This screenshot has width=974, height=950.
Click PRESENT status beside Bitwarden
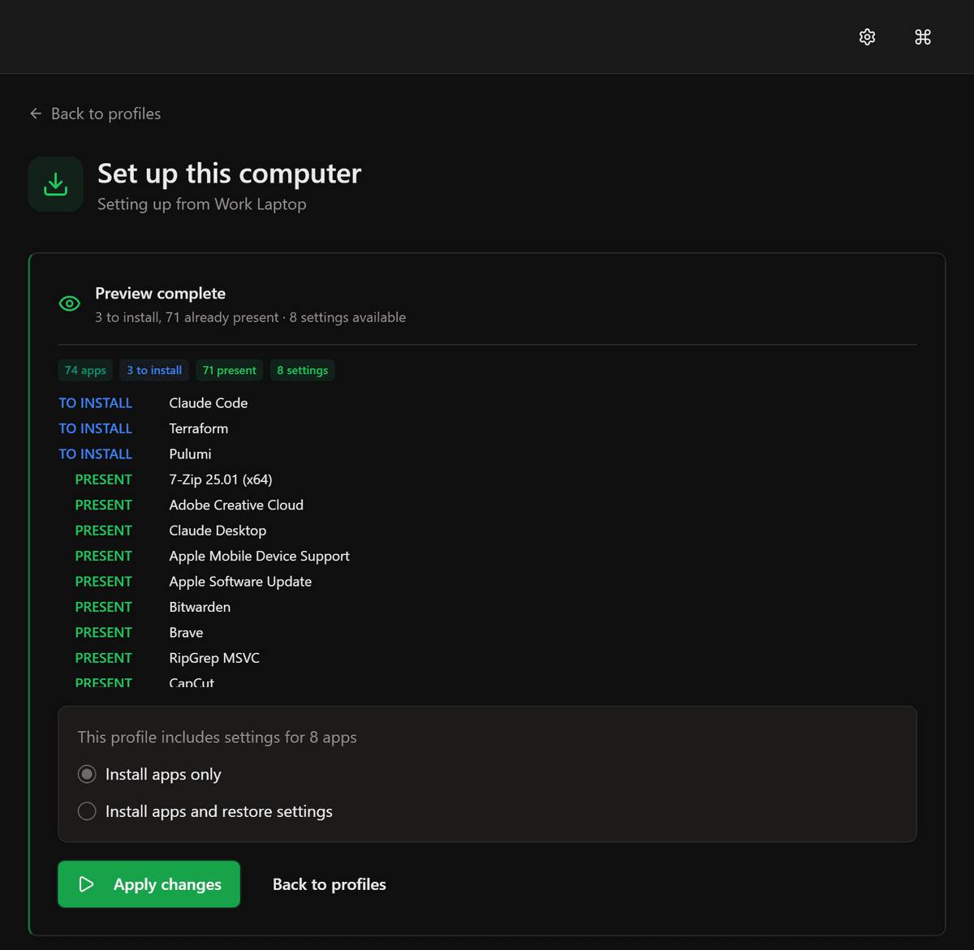103,607
